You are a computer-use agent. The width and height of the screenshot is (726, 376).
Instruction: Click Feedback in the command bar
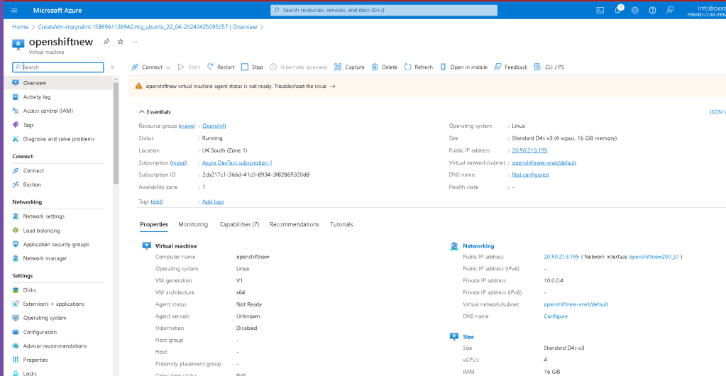click(x=511, y=67)
